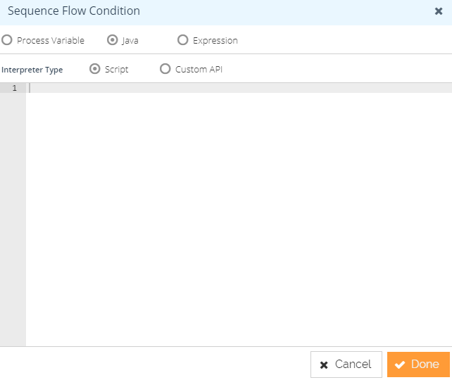Click the 'Java' label text
This screenshot has width=452, height=380.
(130, 41)
